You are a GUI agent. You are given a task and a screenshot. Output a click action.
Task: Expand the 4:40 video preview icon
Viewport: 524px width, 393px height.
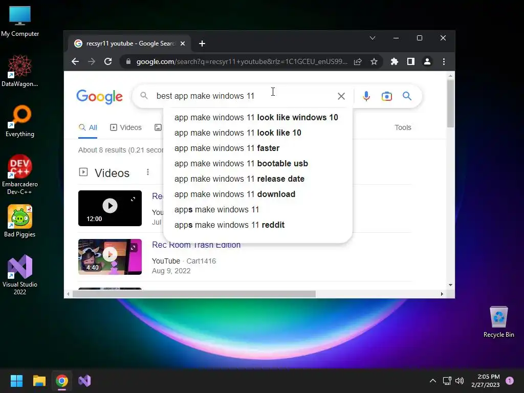click(133, 248)
